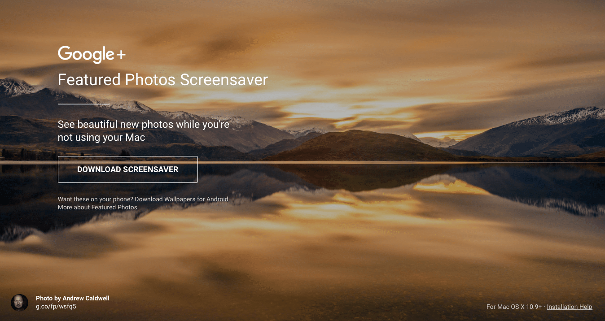
Task: Click Photo by Andrew Caldwell credit text
Action: coord(72,298)
